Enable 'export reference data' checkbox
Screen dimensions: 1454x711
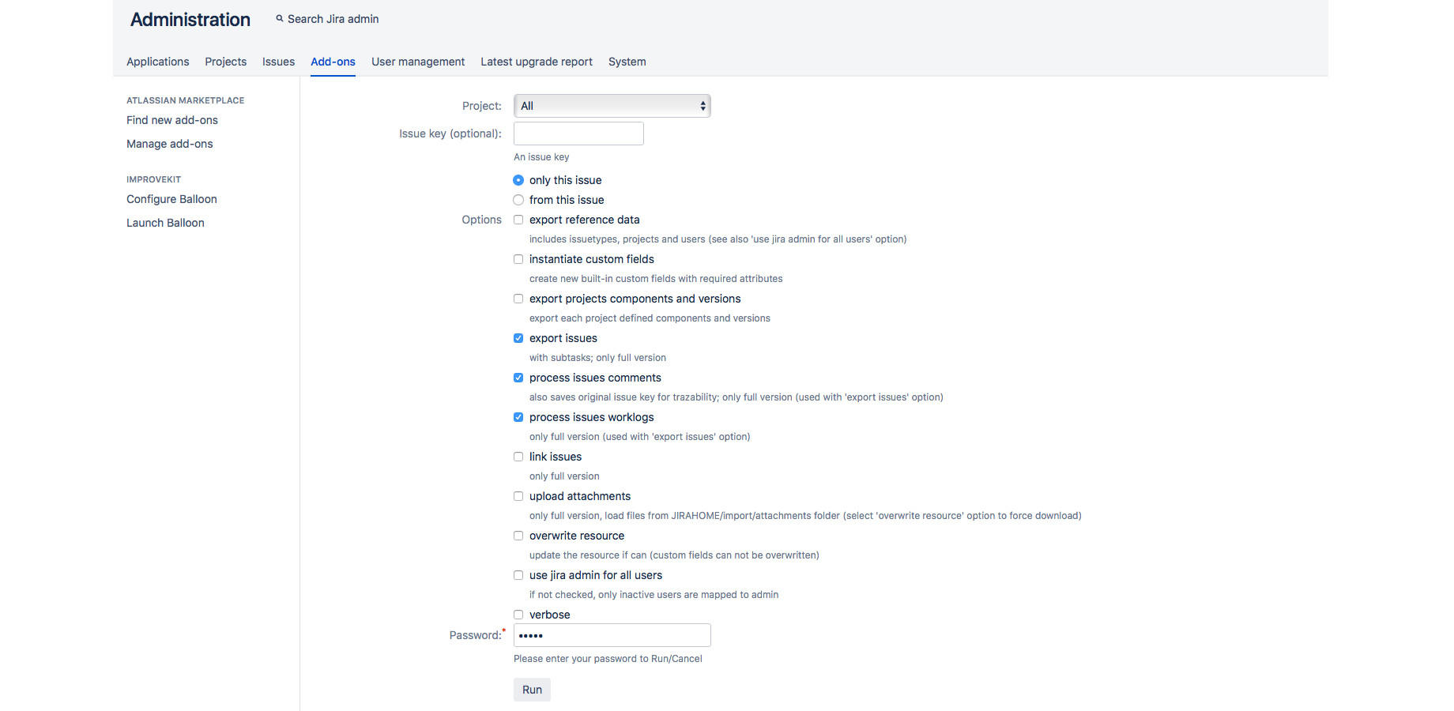point(518,220)
